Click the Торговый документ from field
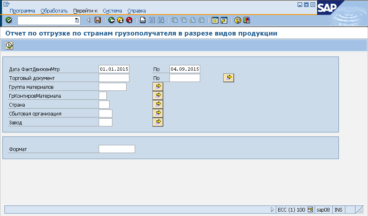This screenshot has height=216, width=368. tap(114, 78)
